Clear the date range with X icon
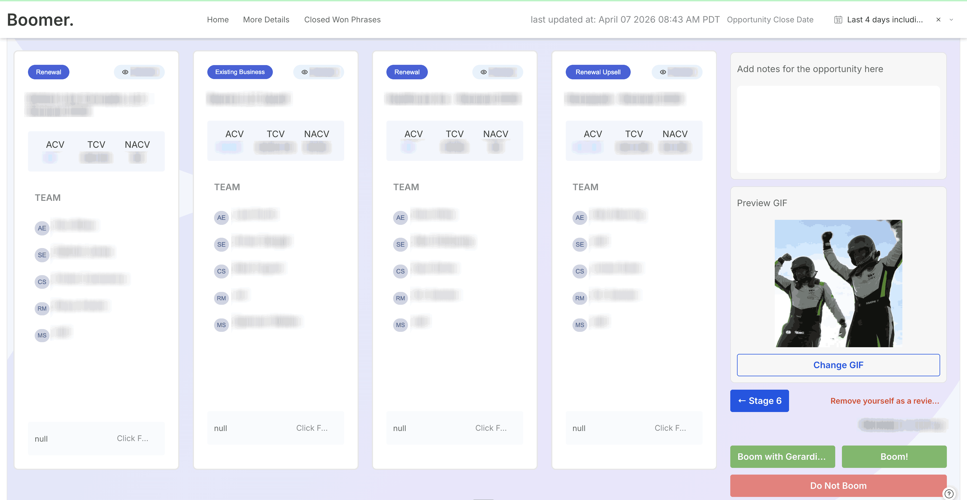This screenshot has height=500, width=967. tap(938, 20)
